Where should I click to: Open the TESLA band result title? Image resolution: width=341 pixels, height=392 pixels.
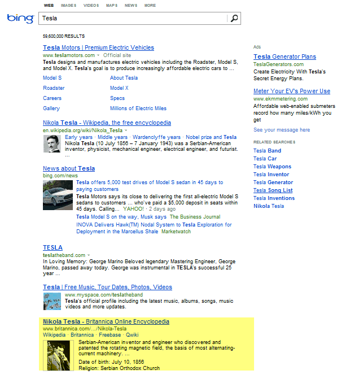coord(53,247)
